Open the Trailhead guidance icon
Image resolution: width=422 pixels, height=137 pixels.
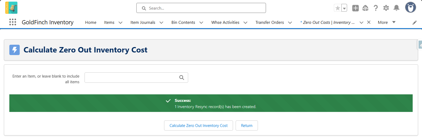point(365,8)
